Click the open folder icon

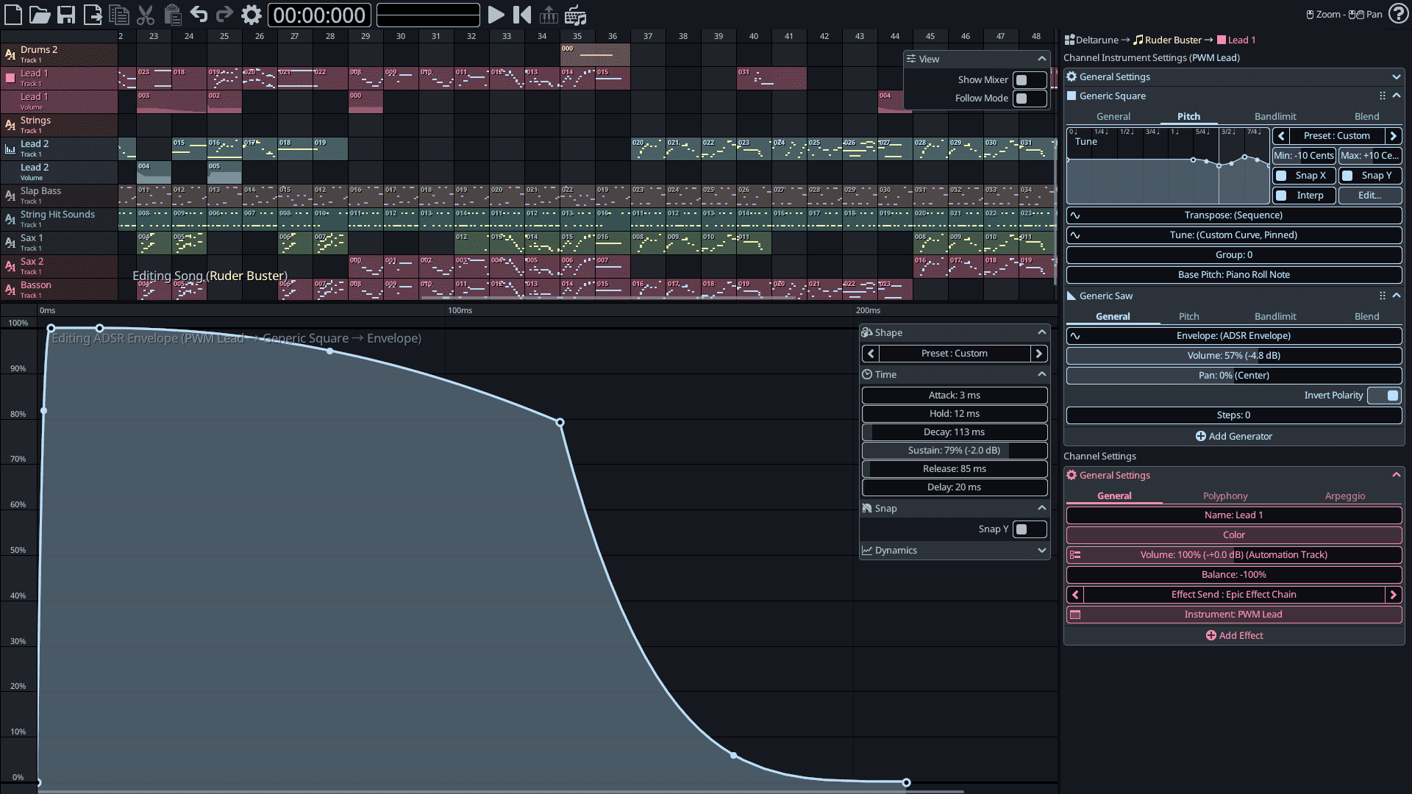point(40,15)
